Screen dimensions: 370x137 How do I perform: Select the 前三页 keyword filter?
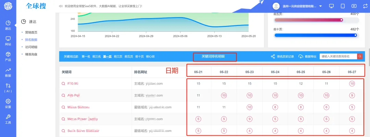[x=118, y=57]
